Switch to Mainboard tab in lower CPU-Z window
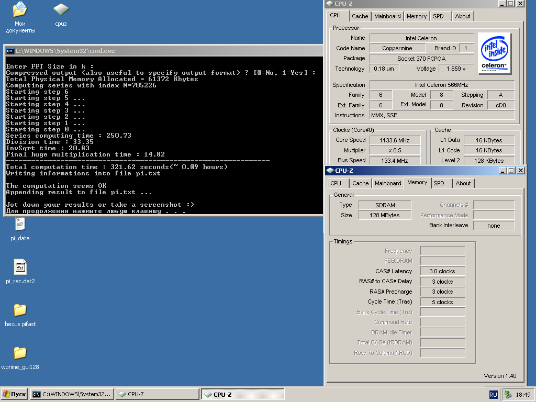 [x=388, y=183]
